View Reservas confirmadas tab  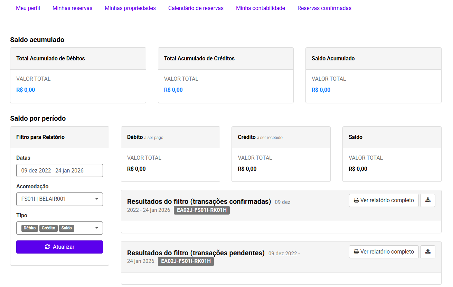coord(324,8)
